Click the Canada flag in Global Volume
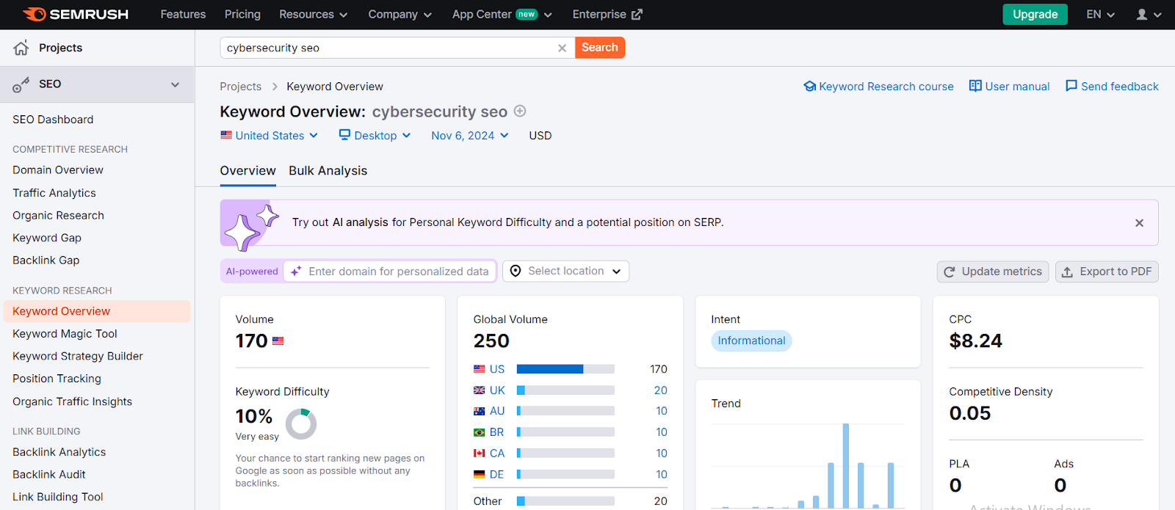 [x=479, y=453]
